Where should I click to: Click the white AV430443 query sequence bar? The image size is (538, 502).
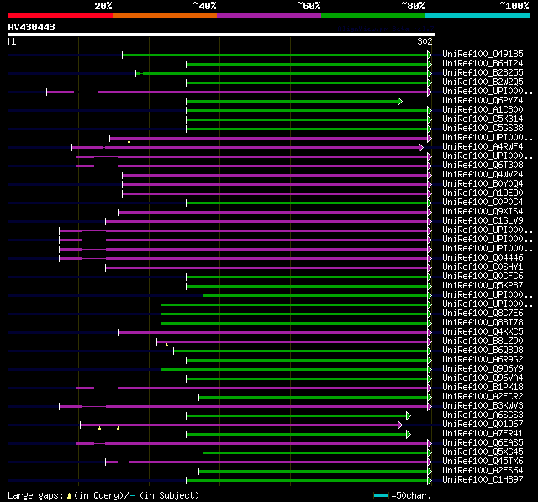(x=222, y=34)
